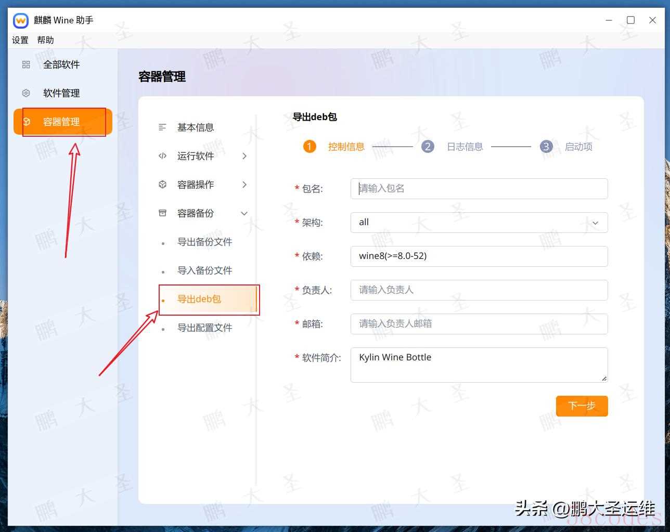This screenshot has width=670, height=532.
Task: Expand the 容器操作 submenu arrow
Action: tap(244, 185)
